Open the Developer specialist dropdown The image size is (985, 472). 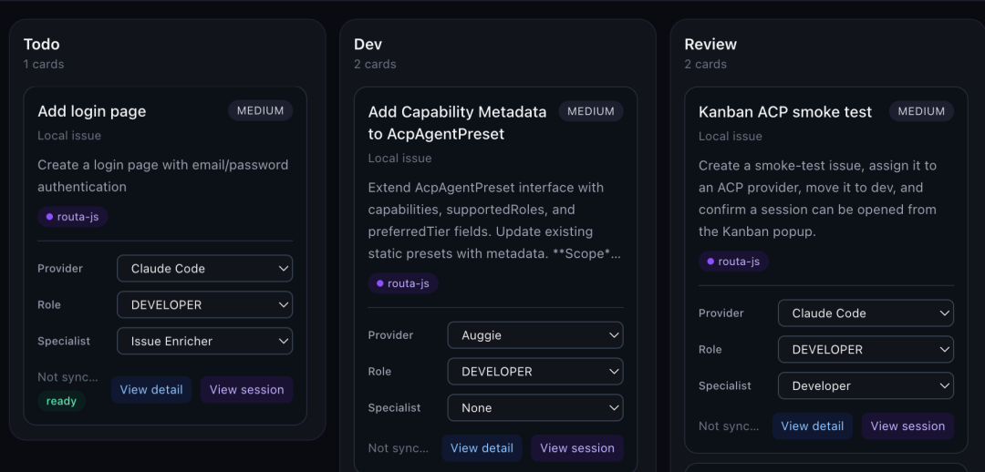pyautogui.click(x=866, y=386)
